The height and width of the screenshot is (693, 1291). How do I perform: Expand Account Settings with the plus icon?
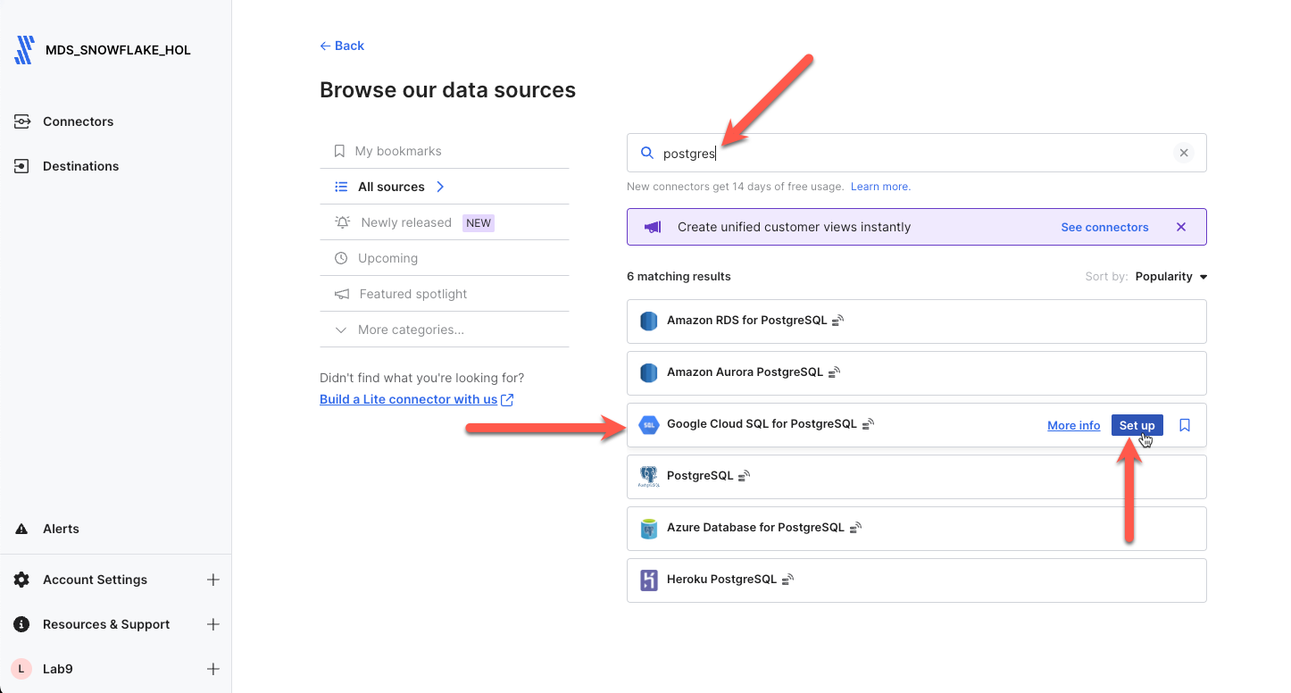pos(213,580)
